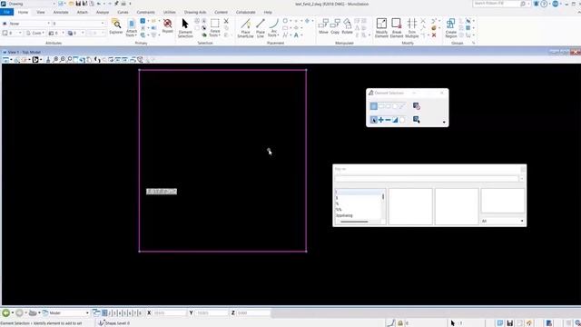Switch to the Analyze tab
The image size is (581, 327).
[x=103, y=12]
